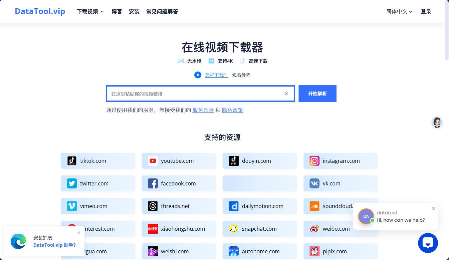
Task: Click the Snapchat ghost icon
Action: coord(234,229)
